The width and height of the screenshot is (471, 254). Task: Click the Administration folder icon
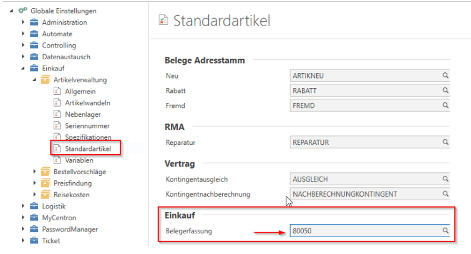[x=35, y=22]
